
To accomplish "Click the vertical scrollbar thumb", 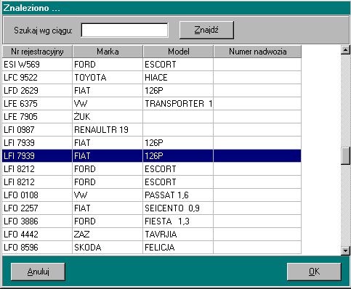I will [345, 156].
